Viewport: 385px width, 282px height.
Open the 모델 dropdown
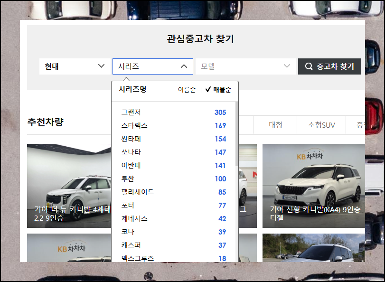click(x=246, y=66)
